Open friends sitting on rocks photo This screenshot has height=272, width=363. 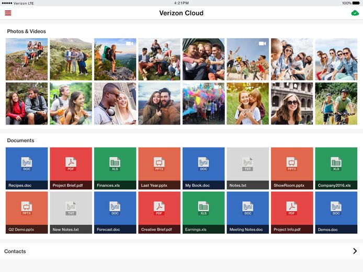point(160,59)
